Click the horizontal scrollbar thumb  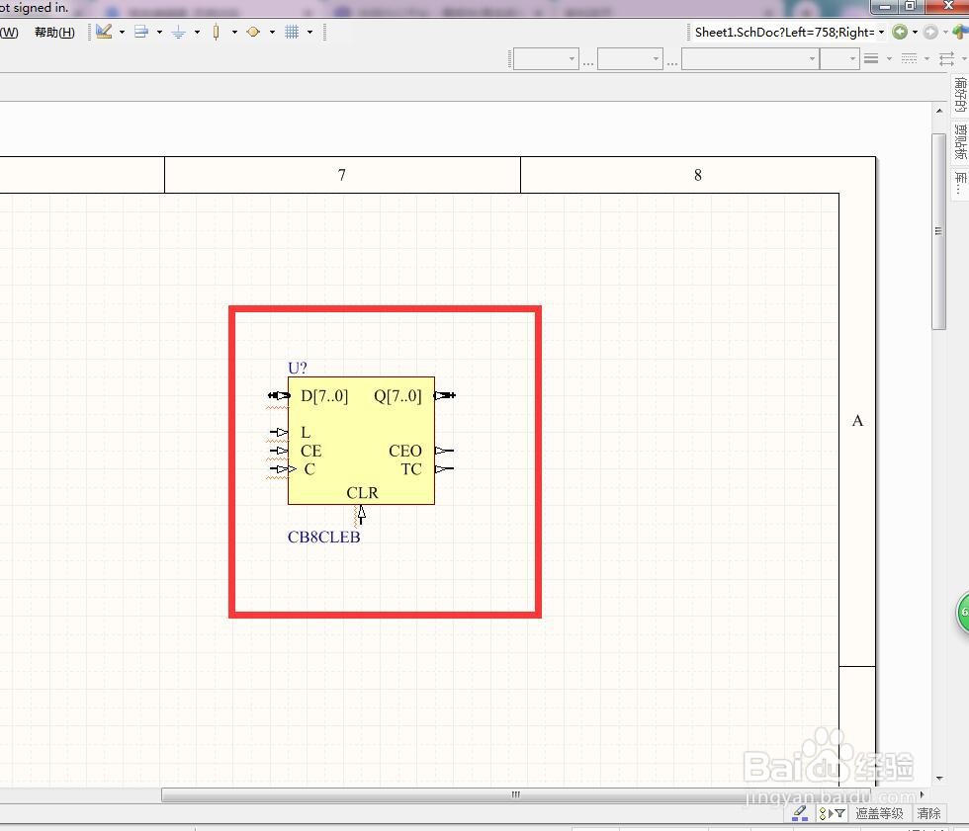click(515, 794)
